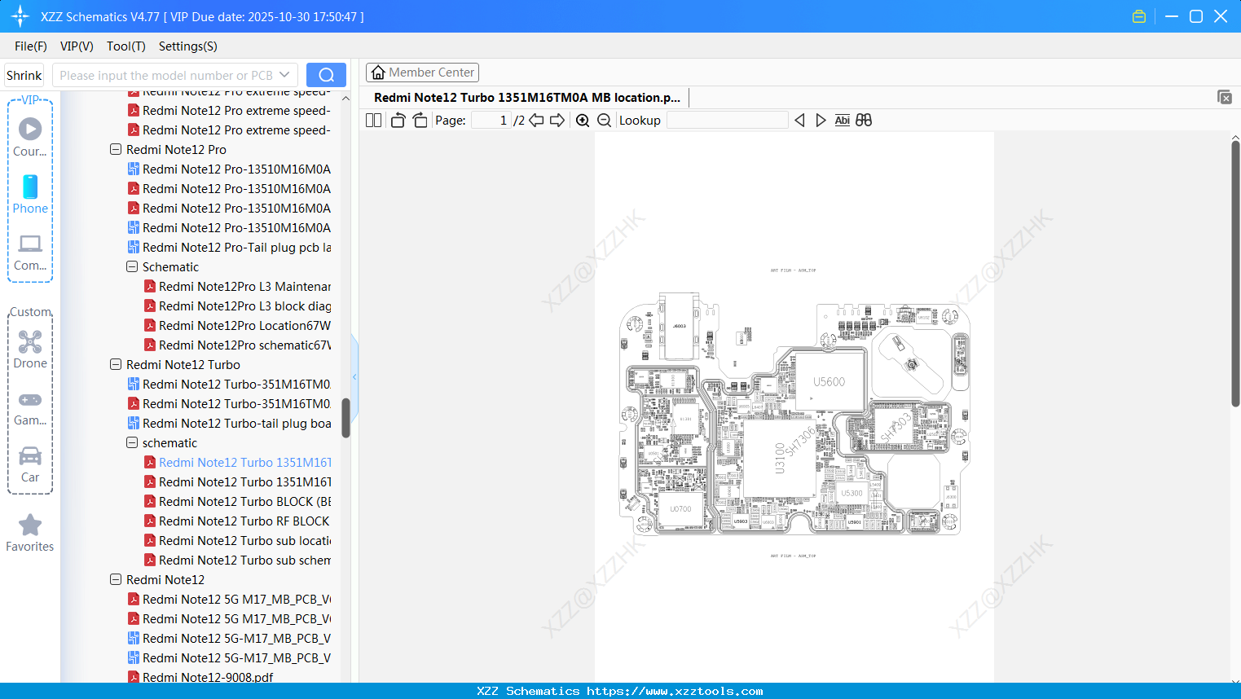The width and height of the screenshot is (1241, 699).
Task: Click the Favorites star icon
Action: tap(29, 525)
